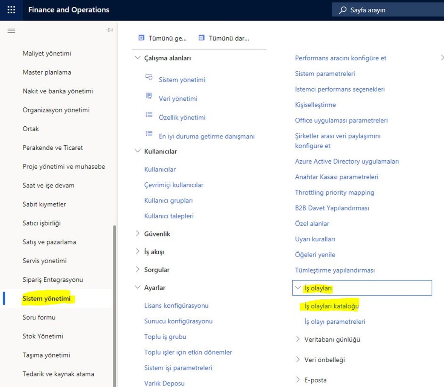Screen dimensions: 444x387
Task: Open Sistem parametreleri link
Action: click(x=325, y=74)
